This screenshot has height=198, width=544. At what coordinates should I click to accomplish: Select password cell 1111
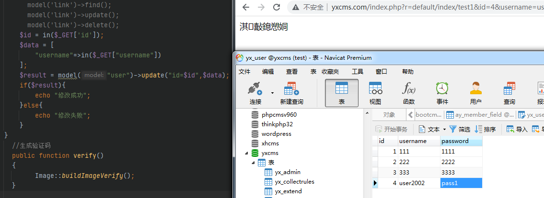pos(461,151)
